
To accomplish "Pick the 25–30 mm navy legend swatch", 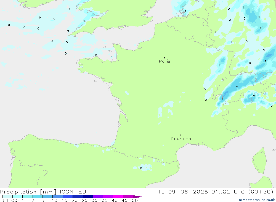I will point(88,196).
